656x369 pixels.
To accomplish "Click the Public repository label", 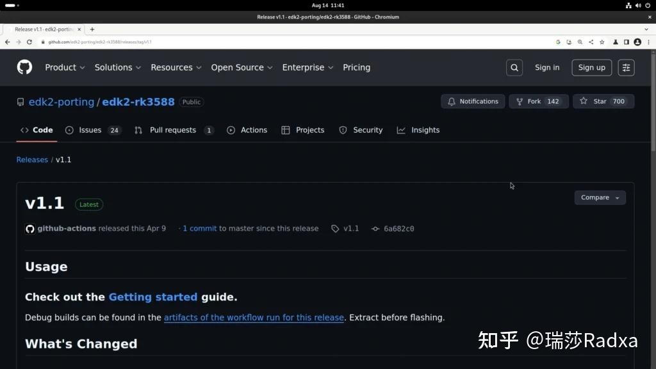I will pos(191,102).
